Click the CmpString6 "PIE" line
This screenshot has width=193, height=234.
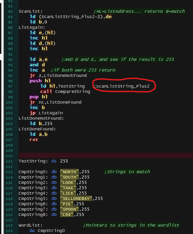(51, 204)
